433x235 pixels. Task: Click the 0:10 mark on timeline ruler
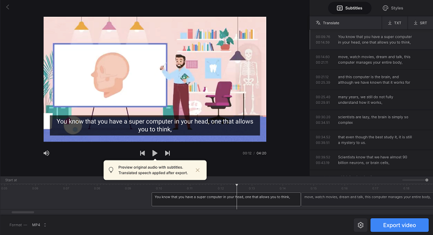pyautogui.click(x=159, y=189)
